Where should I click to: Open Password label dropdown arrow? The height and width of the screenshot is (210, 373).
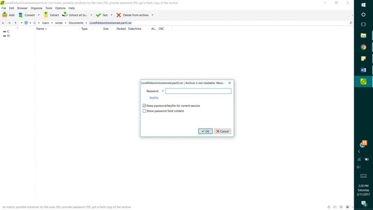pyautogui.click(x=163, y=91)
